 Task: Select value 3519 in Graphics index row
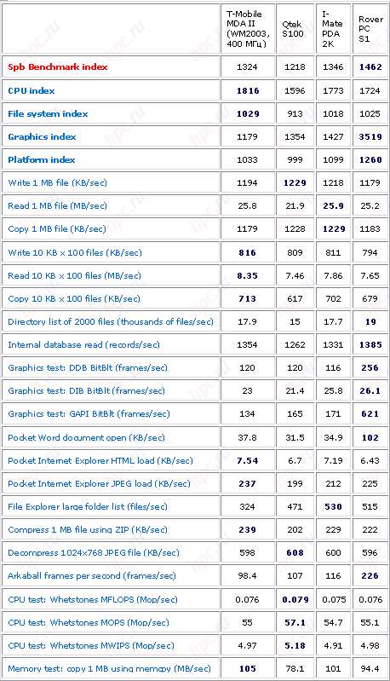(x=370, y=137)
